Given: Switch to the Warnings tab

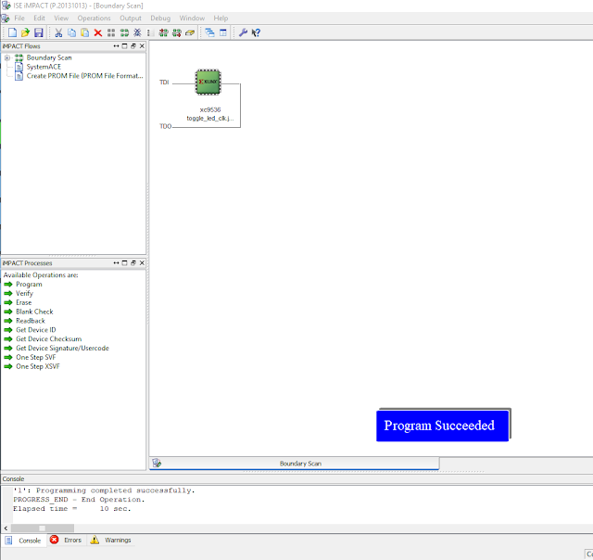Looking at the screenshot, I should pos(111,540).
